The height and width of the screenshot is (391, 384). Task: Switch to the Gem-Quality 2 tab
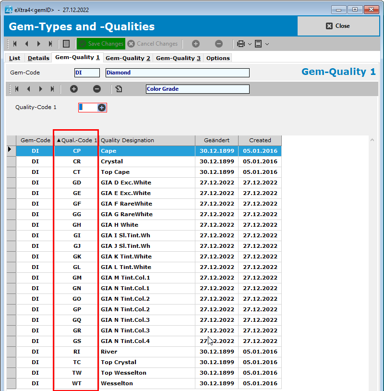pyautogui.click(x=128, y=58)
